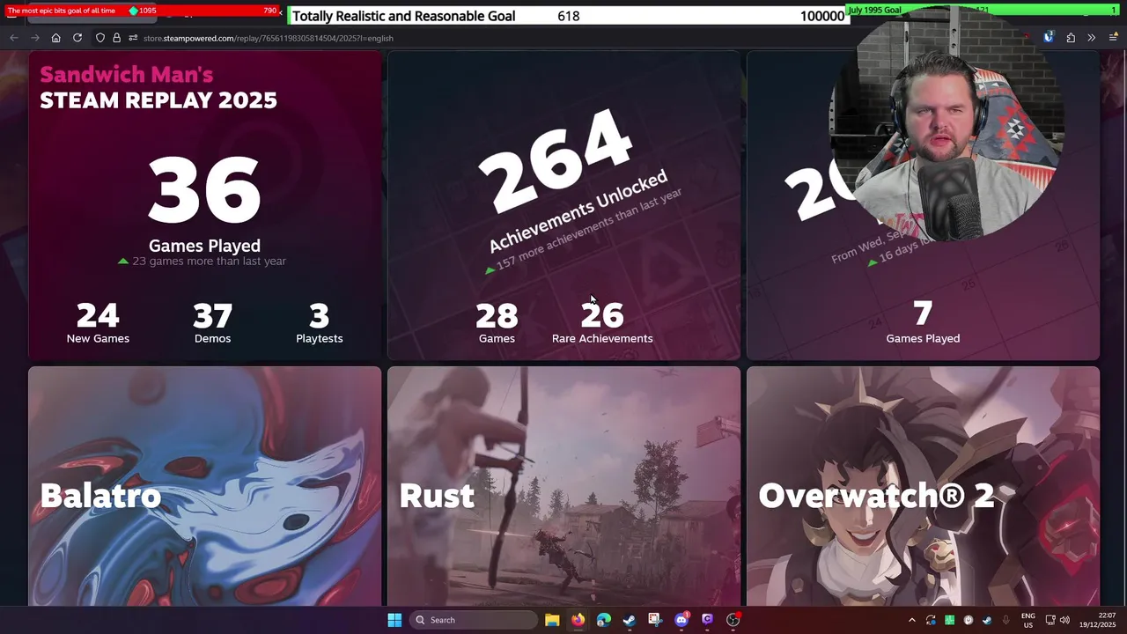Click the taskbar Search box
1127x634 pixels.
[475, 620]
